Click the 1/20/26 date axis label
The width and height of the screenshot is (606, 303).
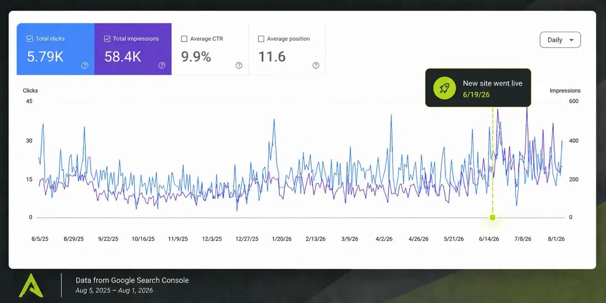[281, 239]
